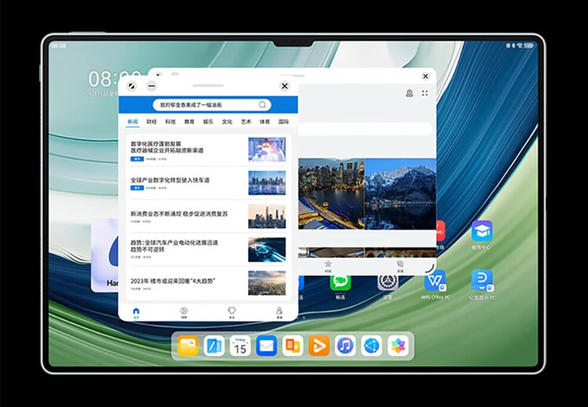
Task: Switch to the 财经 tab
Action: coord(151,122)
